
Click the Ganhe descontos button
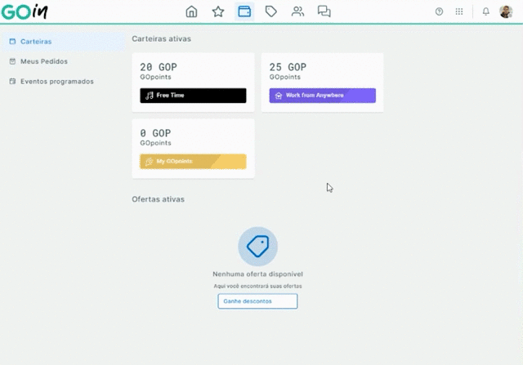point(257,301)
